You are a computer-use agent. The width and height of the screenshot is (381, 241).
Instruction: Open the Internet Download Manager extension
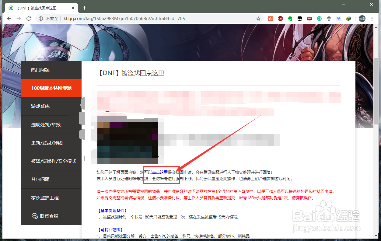point(348,19)
